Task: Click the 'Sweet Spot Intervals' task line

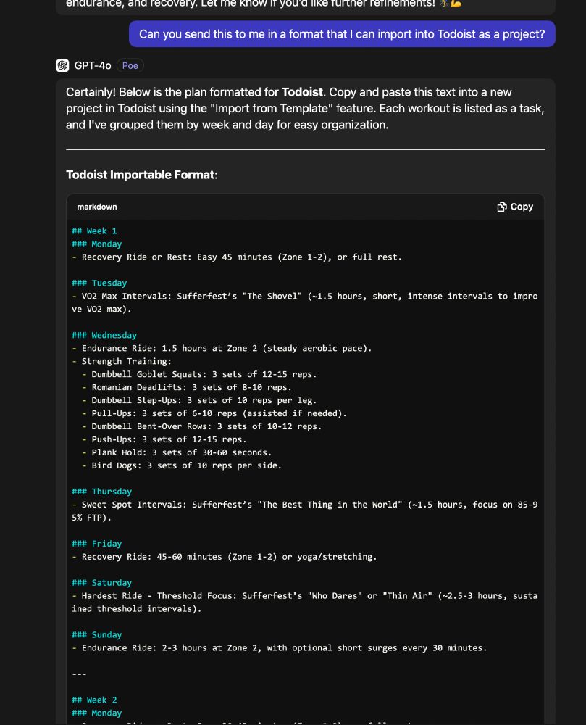Action: coord(305,511)
